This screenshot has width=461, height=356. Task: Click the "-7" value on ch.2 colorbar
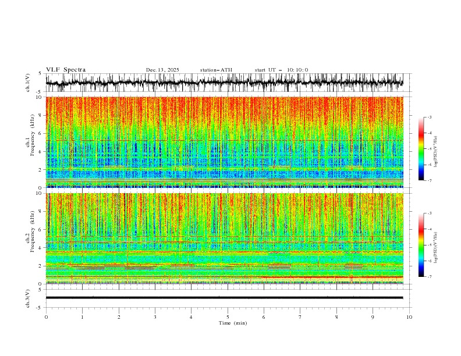(430, 276)
